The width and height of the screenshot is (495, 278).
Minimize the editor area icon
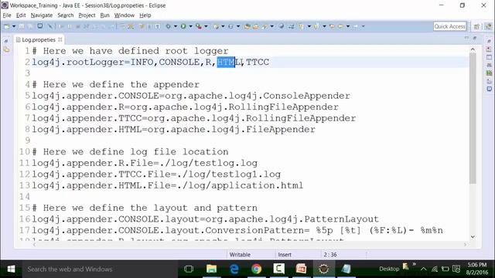[466, 38]
